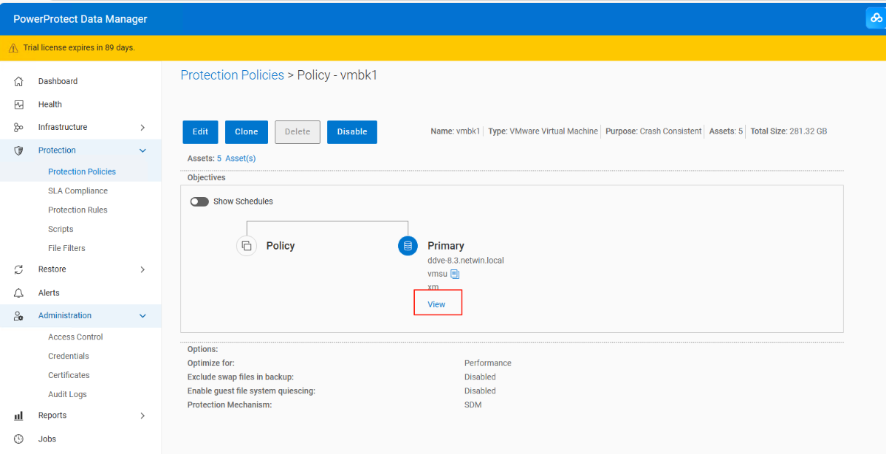Click the Health monitor icon
This screenshot has width=886, height=454.
[19, 105]
